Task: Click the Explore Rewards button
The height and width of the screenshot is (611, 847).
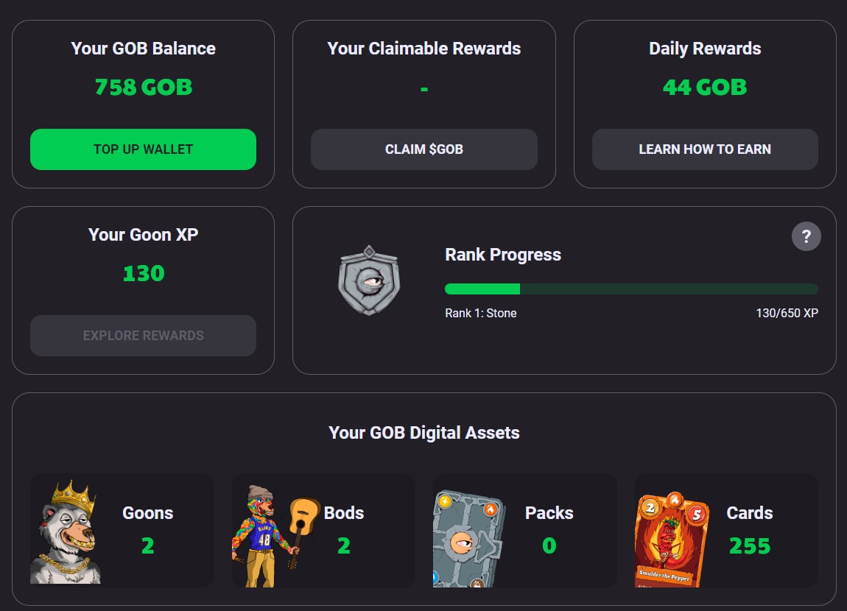Action: 143,336
